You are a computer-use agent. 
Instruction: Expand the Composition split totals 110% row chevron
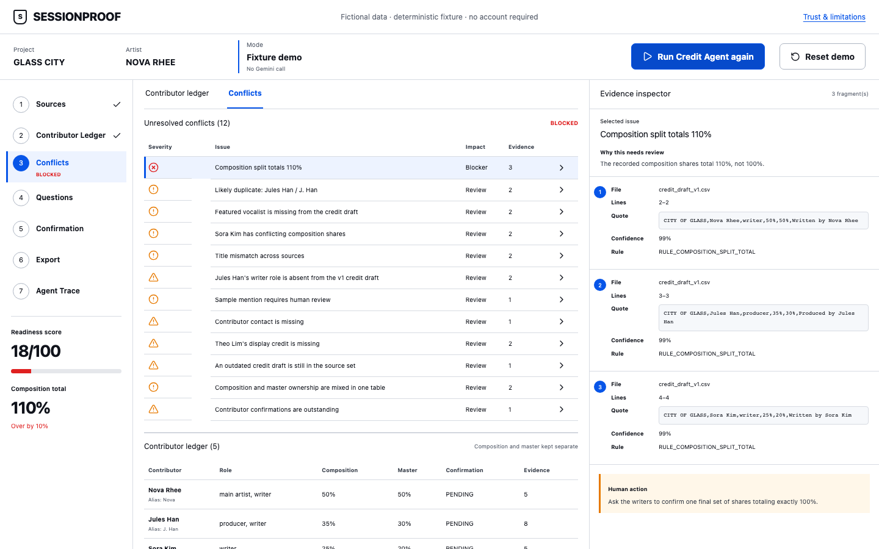pyautogui.click(x=562, y=168)
